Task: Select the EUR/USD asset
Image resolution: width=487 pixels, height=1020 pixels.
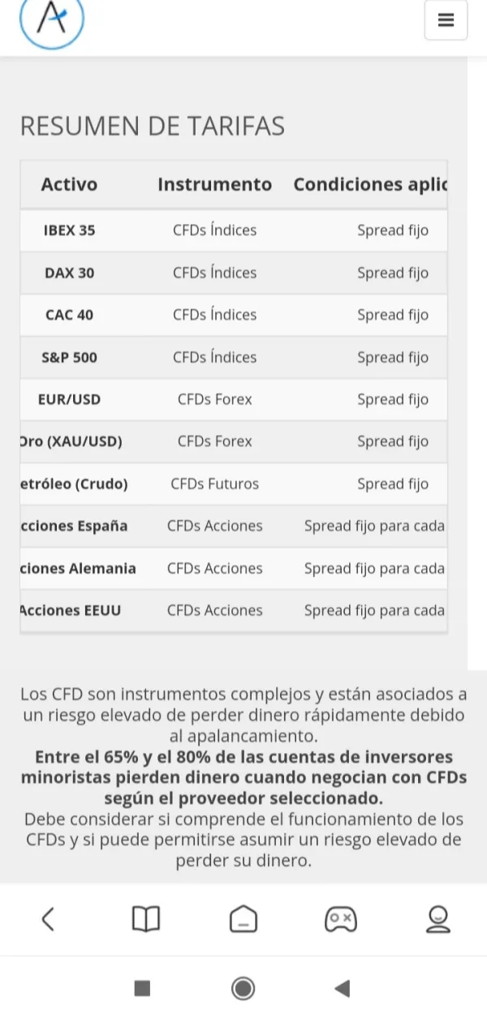Action: 69,399
